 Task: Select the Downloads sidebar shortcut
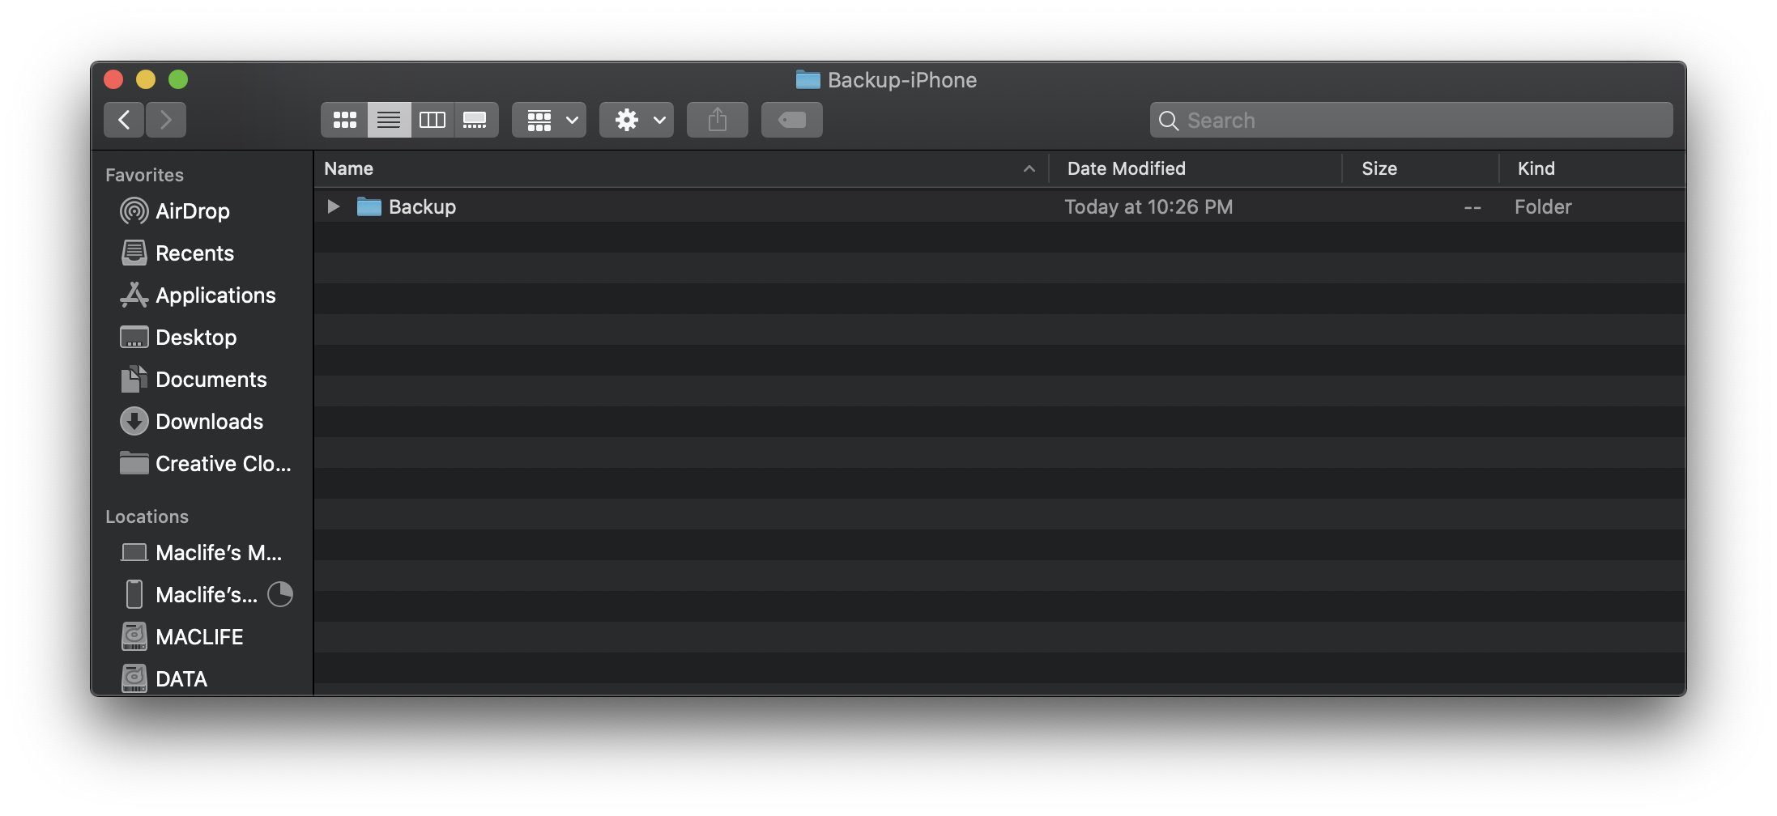[209, 421]
